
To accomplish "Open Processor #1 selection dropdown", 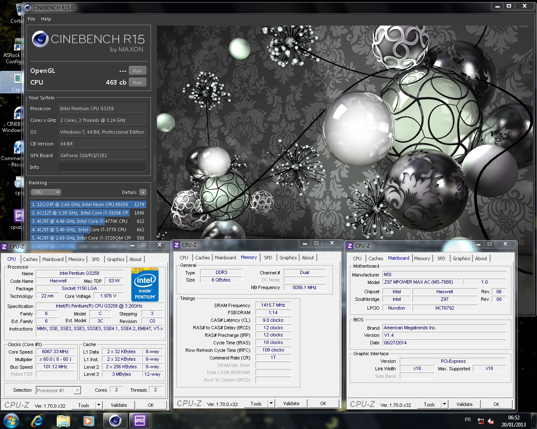I will (x=58, y=390).
